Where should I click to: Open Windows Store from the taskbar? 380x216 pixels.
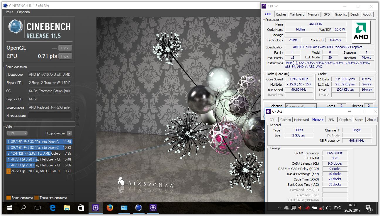81,208
